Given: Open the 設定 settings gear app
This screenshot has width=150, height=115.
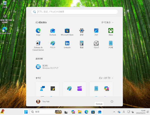Looking at the screenshot, I should 81,32.
